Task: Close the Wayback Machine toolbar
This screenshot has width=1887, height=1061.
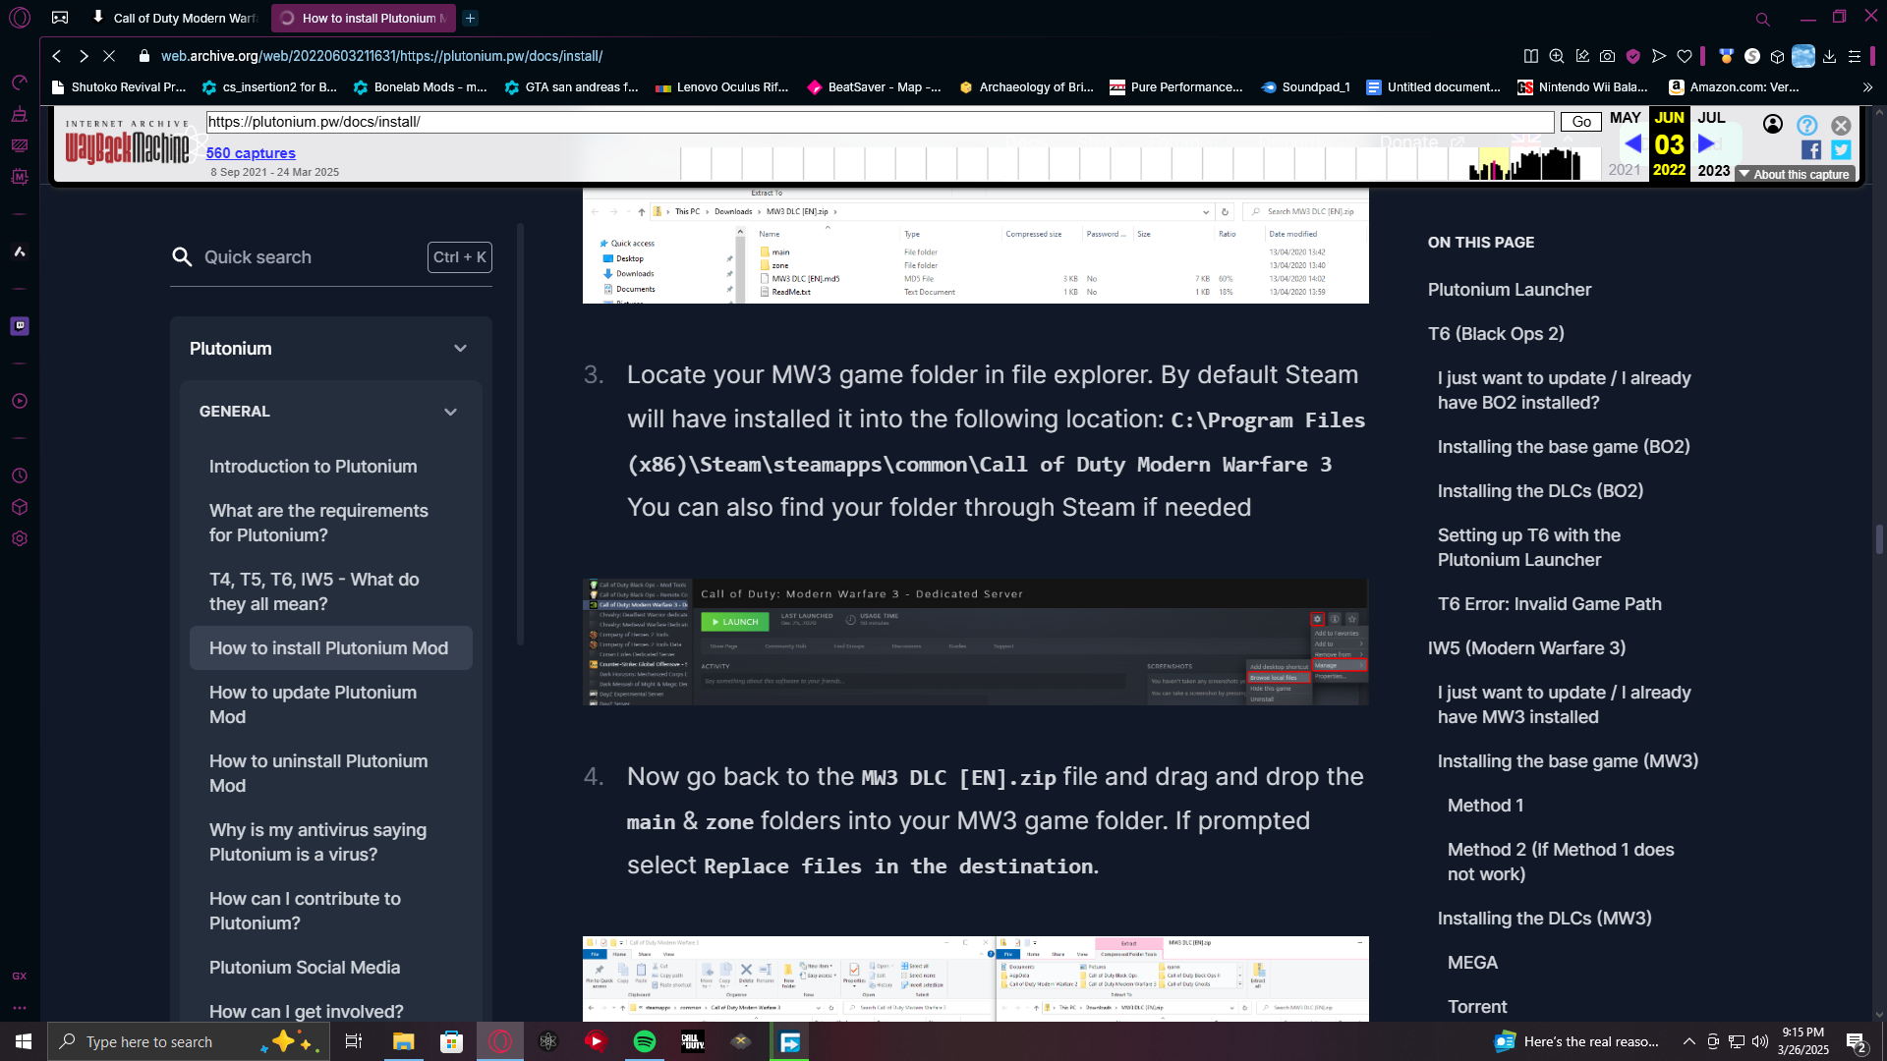Action: click(x=1841, y=125)
